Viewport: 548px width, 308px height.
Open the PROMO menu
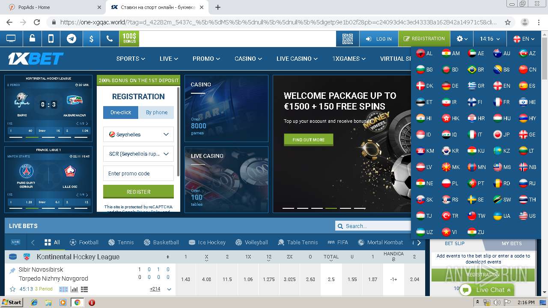(206, 59)
